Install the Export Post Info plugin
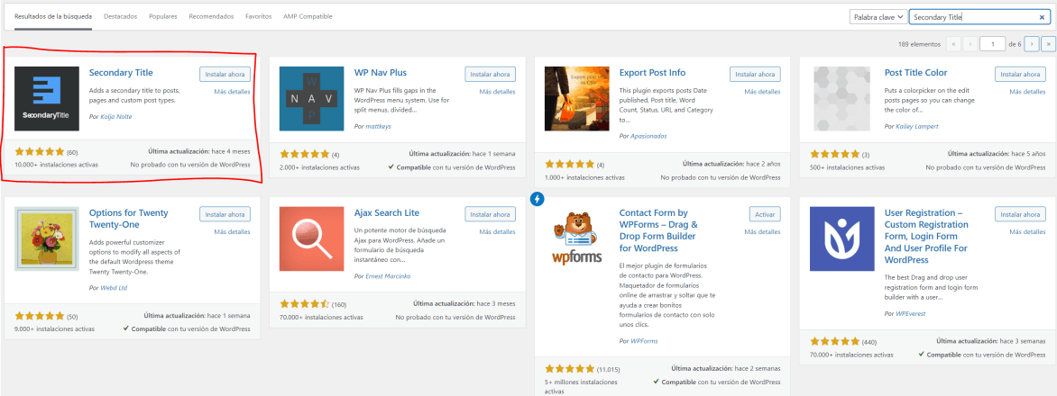The width and height of the screenshot is (1057, 396). (755, 74)
